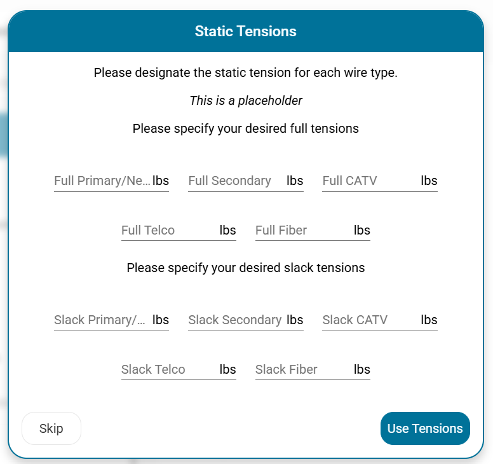Click the lbs unit beside Full CATV
493x464 pixels.
(x=429, y=181)
